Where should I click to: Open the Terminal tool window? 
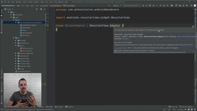pyautogui.click(x=69, y=107)
